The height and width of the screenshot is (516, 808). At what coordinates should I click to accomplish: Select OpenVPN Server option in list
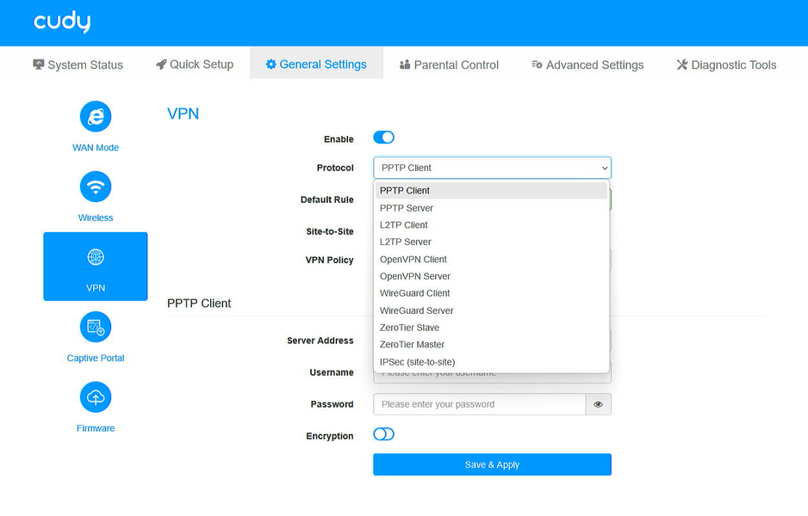pyautogui.click(x=415, y=276)
